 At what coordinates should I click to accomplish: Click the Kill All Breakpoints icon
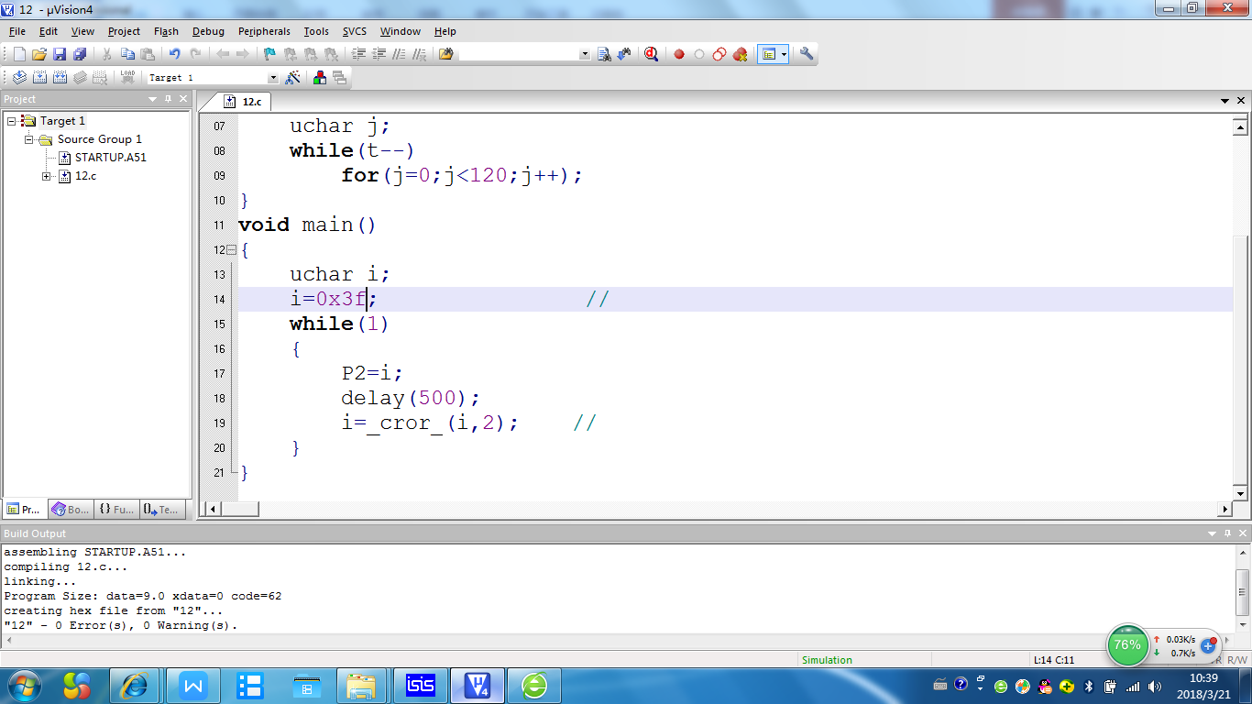coord(740,54)
